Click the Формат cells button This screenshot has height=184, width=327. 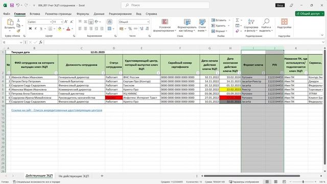pyautogui.click(x=219, y=31)
